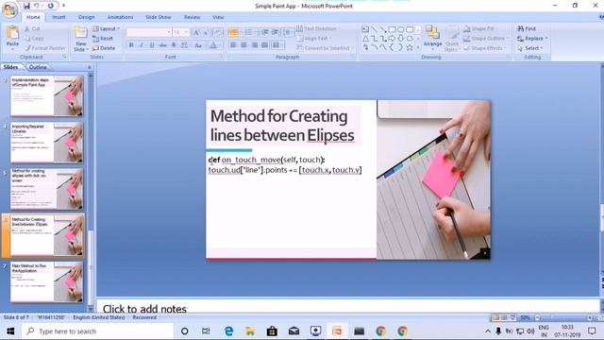Open Change Case dropdown
The height and width of the screenshot is (340, 604).
pos(198,45)
